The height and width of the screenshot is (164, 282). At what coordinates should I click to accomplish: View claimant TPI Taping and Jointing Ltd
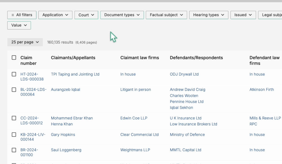[75, 74]
